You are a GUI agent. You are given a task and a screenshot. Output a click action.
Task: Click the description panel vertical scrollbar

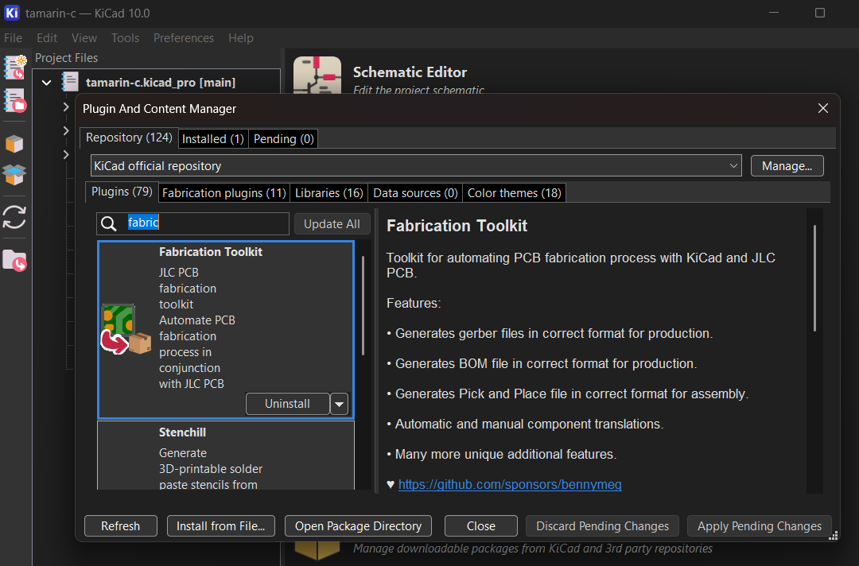click(x=814, y=278)
